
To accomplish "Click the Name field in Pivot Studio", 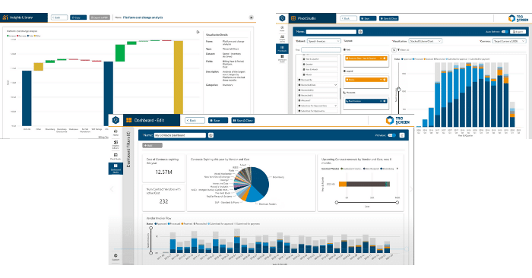I will [331, 32].
